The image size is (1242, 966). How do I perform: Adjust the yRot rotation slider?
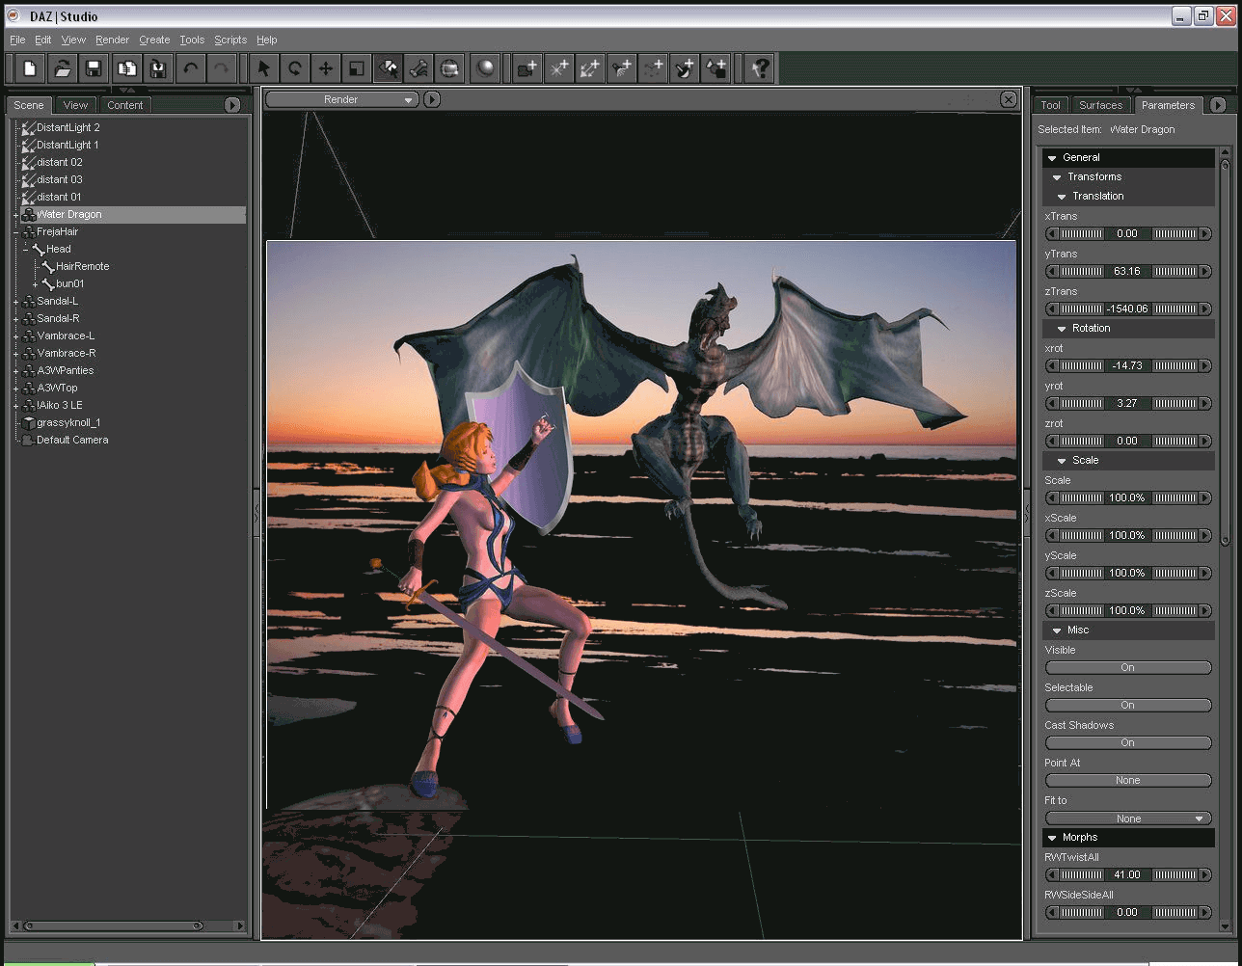tap(1127, 403)
